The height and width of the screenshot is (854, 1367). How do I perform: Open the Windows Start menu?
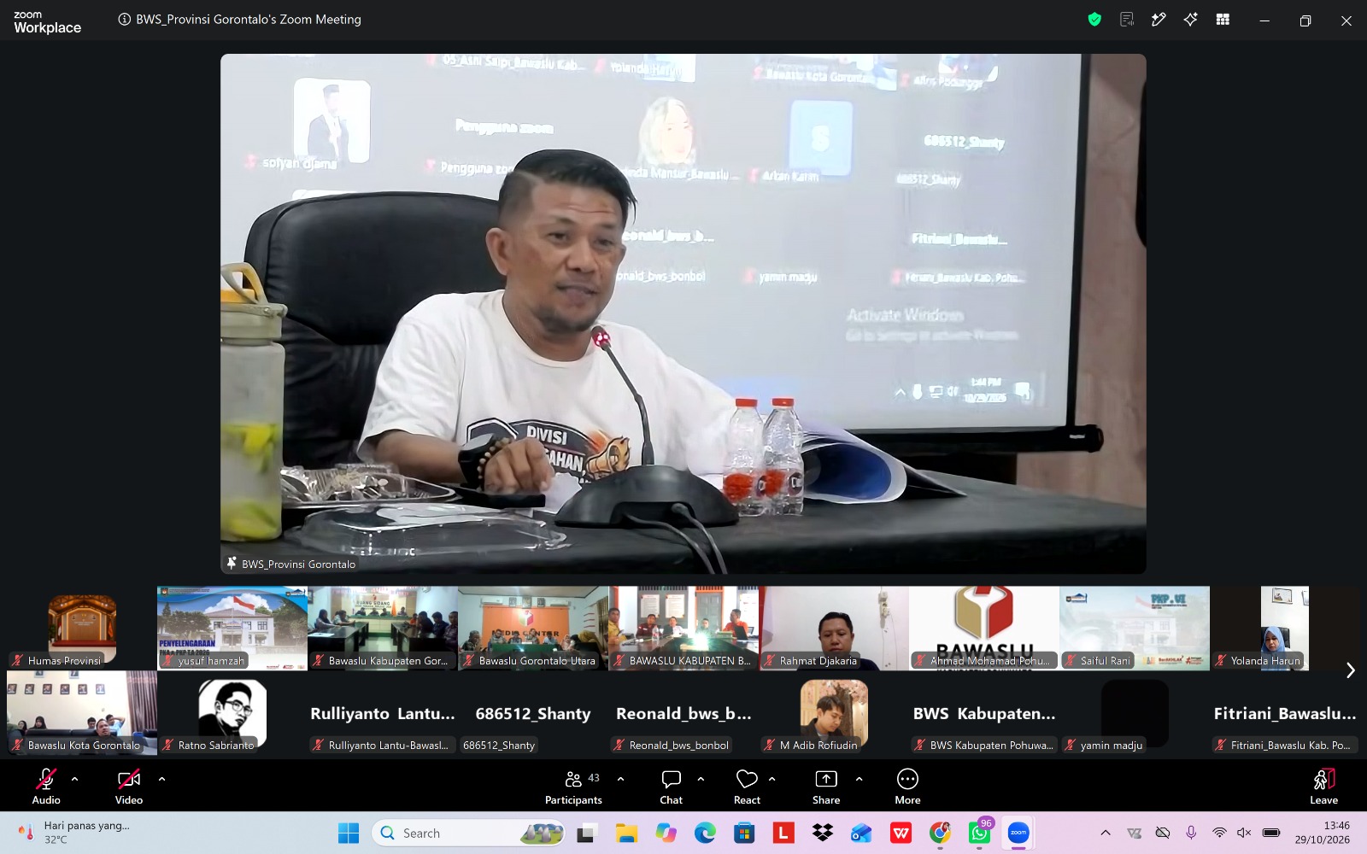coord(349,833)
